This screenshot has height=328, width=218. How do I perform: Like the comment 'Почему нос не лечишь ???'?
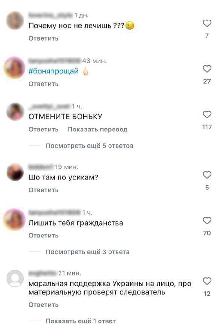pyautogui.click(x=207, y=23)
